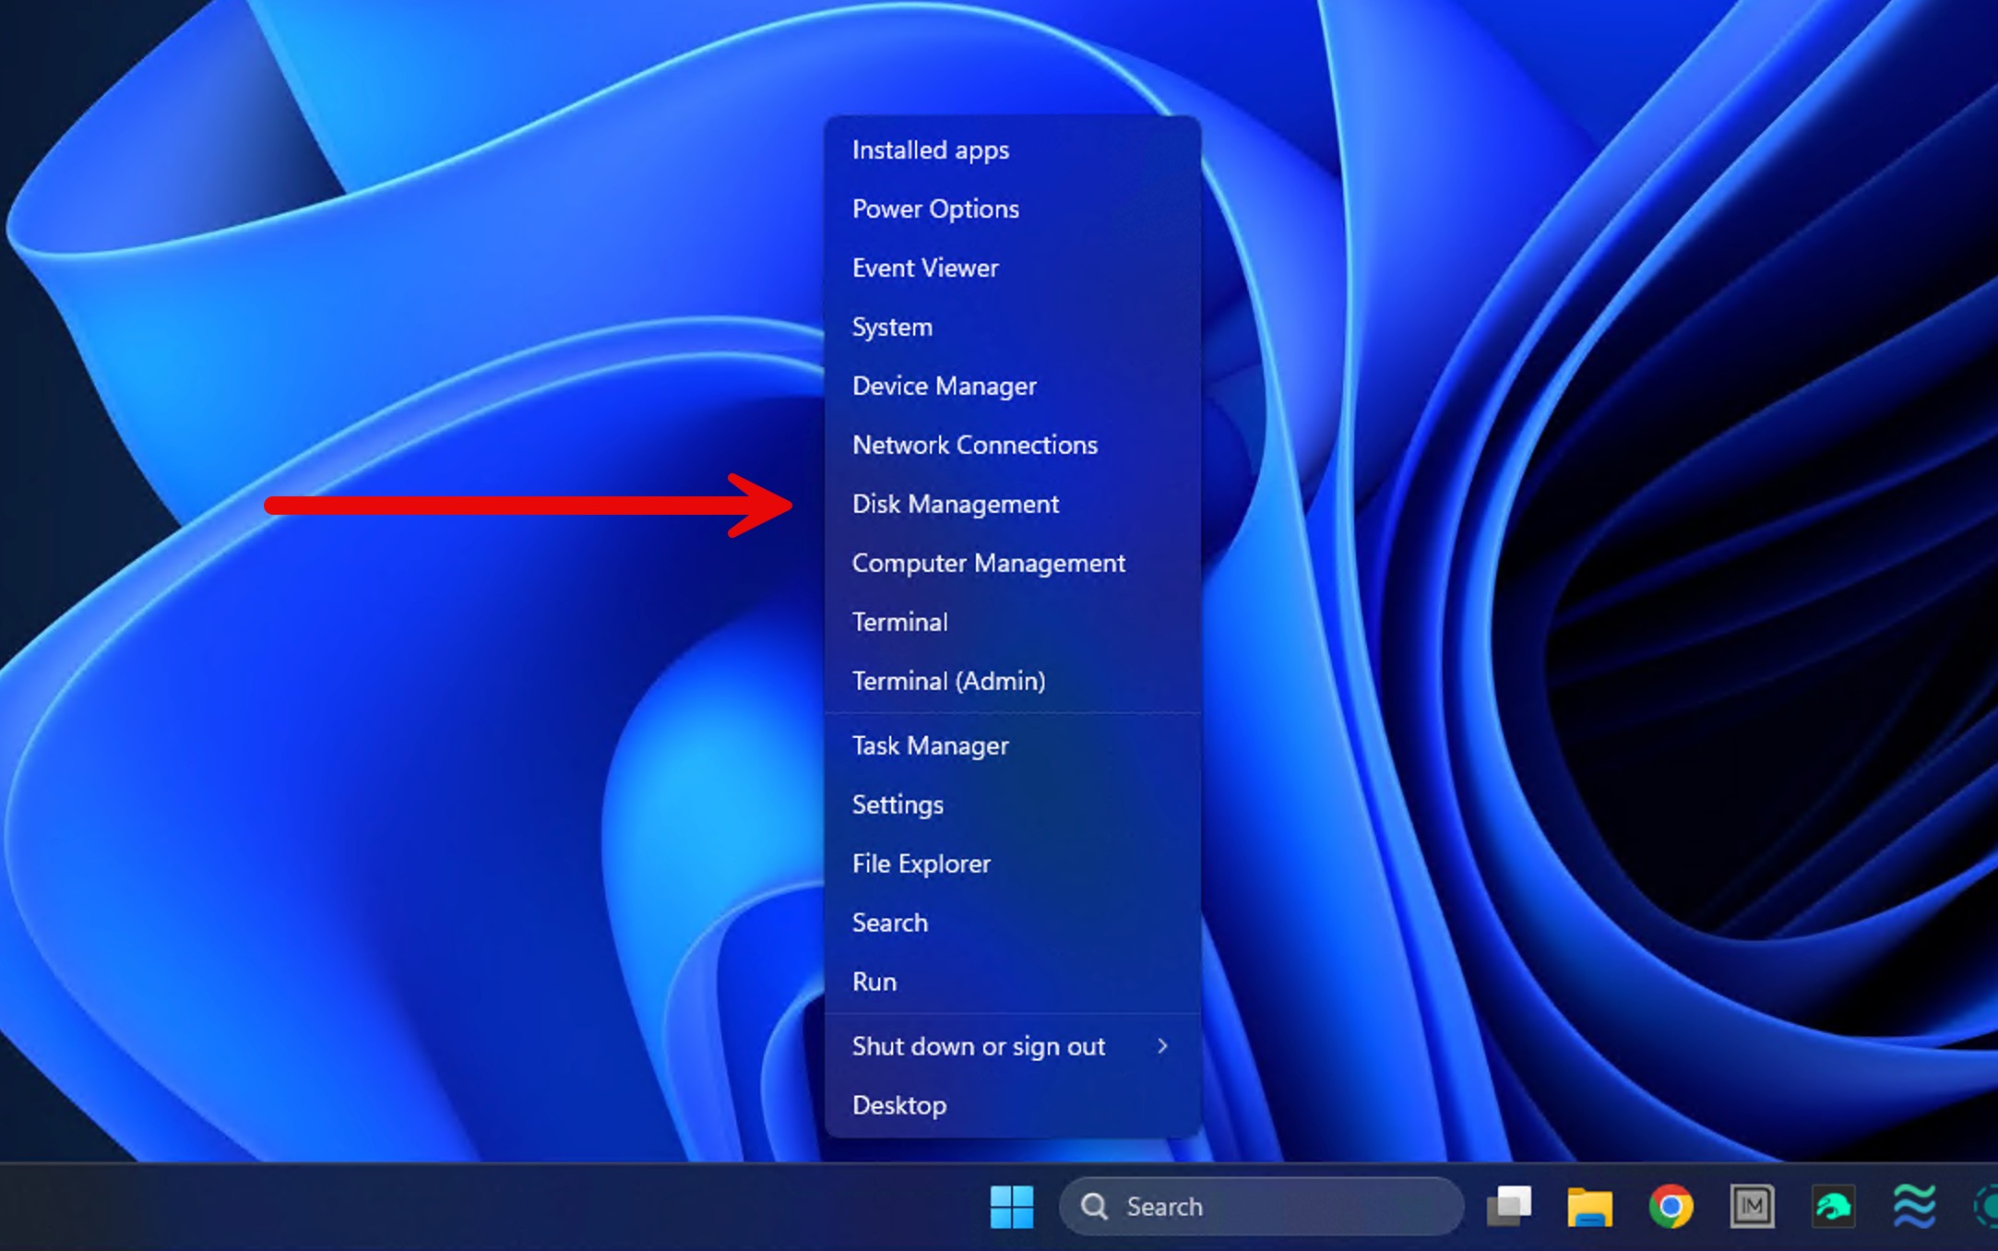The image size is (1998, 1251).
Task: Click the magnifier icon in the search box
Action: pos(1095,1207)
